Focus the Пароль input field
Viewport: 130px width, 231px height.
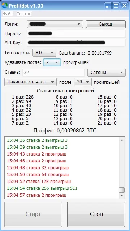(x=76, y=34)
